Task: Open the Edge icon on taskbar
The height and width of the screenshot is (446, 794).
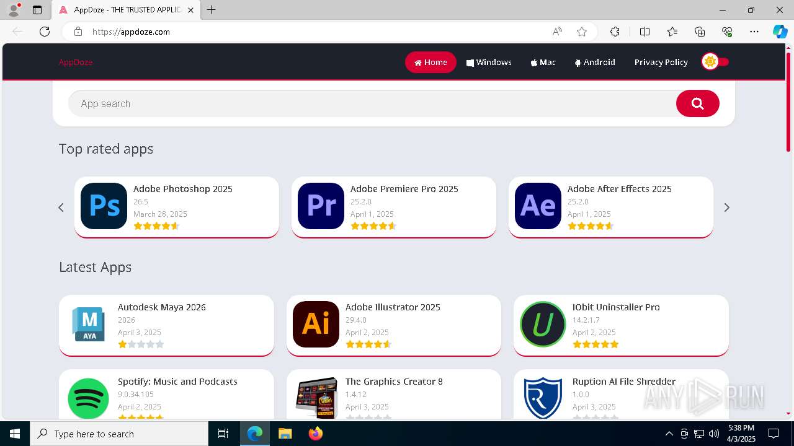Action: [255, 434]
